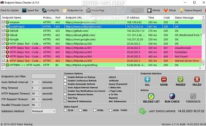Sort by Status Message column header
206x126 pixels.
tap(188, 18)
